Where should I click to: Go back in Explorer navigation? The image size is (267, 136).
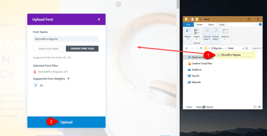[x=187, y=48]
